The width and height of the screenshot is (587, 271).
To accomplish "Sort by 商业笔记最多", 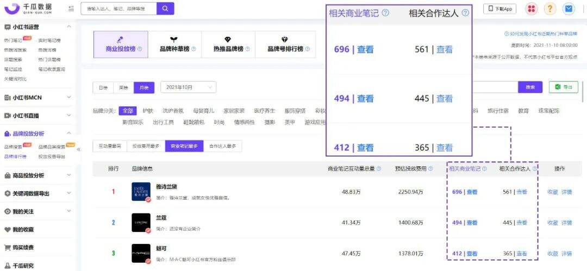I will [184, 146].
